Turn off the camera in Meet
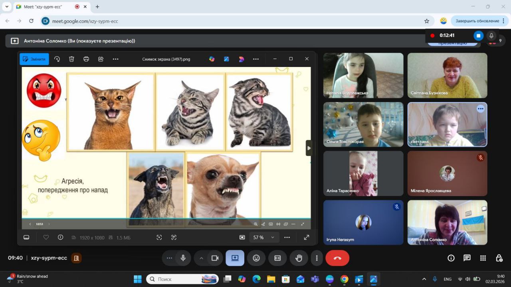 [215, 258]
